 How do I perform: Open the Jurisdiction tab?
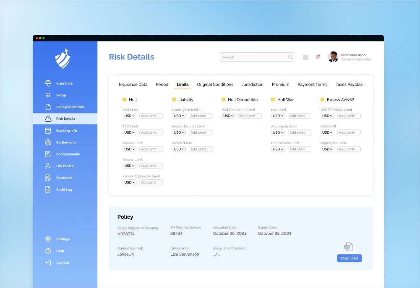pyautogui.click(x=253, y=85)
